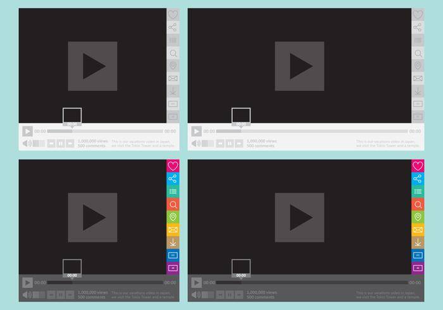Screen dimensions: 443x310
Task: Toggle HD quality in top-right player sidebar
Action: (x=418, y=104)
